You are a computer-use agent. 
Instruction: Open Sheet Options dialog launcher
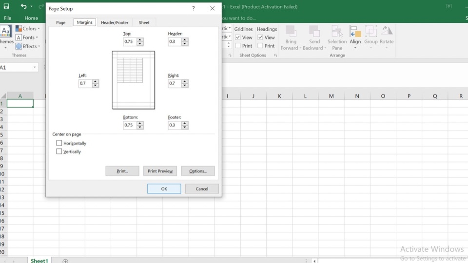coord(275,55)
